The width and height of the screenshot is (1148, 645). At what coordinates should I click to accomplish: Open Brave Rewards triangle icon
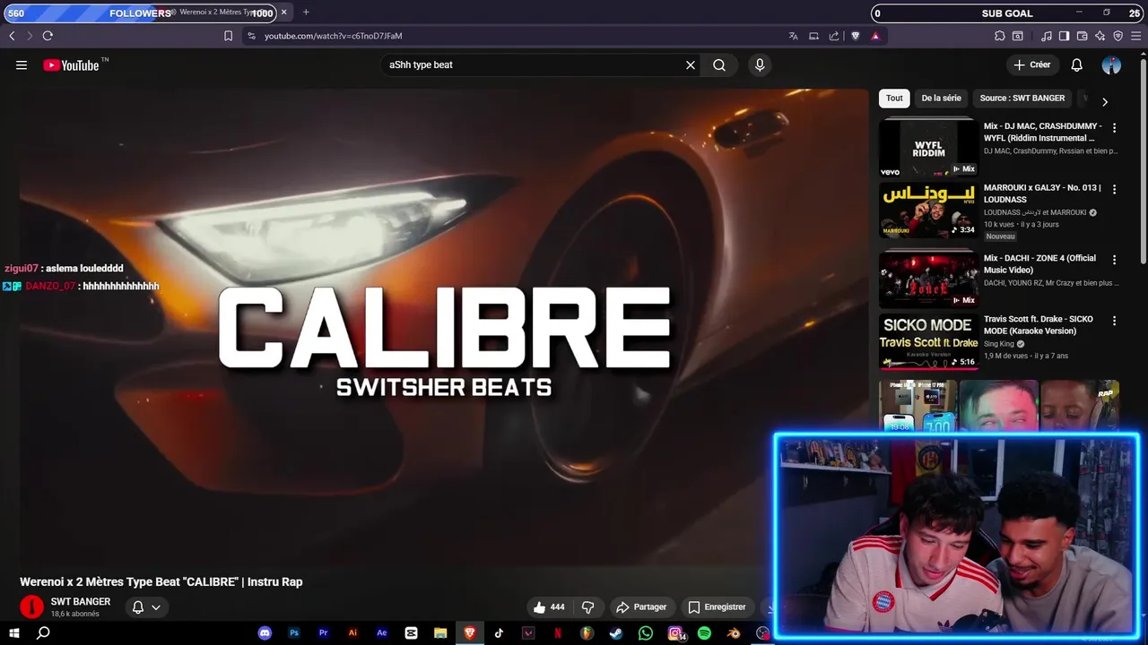[875, 36]
